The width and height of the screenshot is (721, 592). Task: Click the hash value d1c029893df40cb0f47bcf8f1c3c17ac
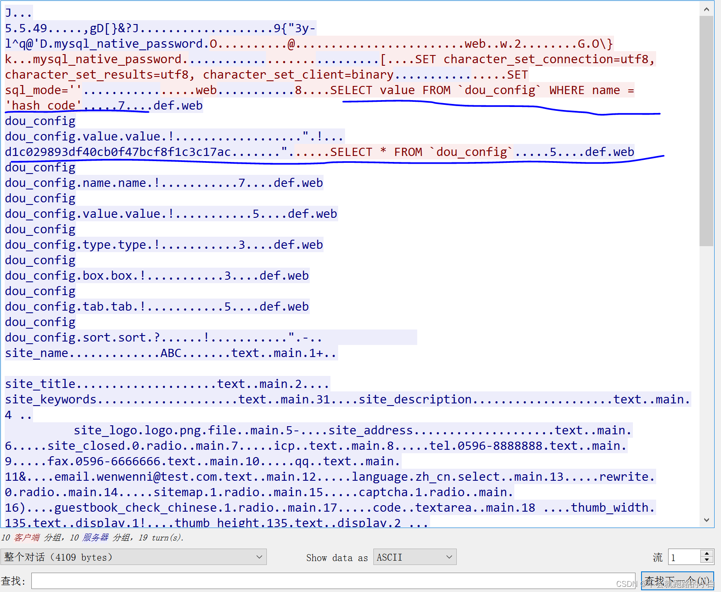118,152
